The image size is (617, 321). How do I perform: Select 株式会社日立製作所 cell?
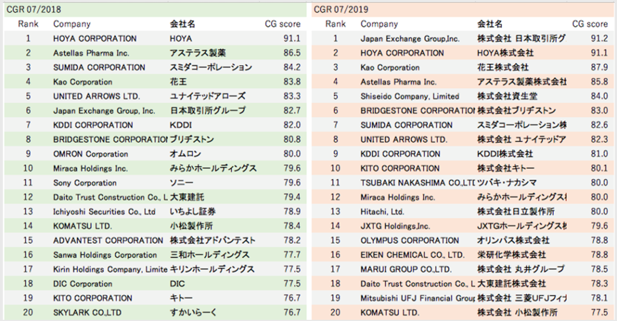516,212
